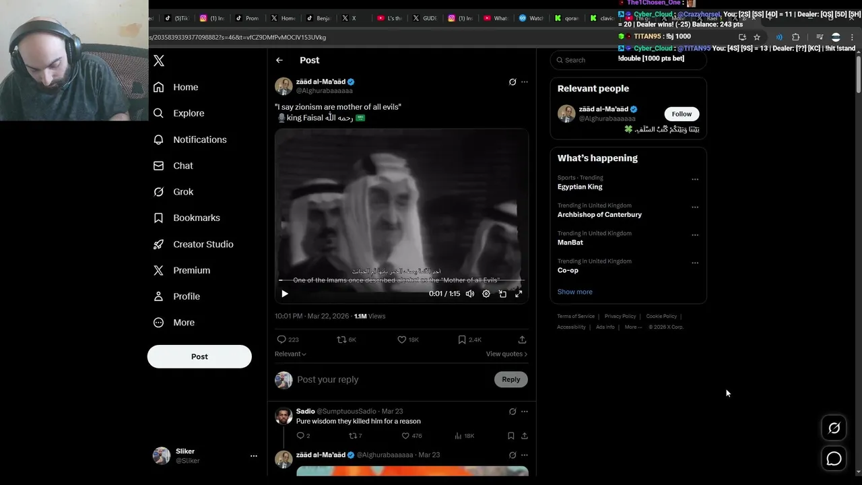
Task: Open options for Archbishop of Canterbury trend
Action: (695, 207)
